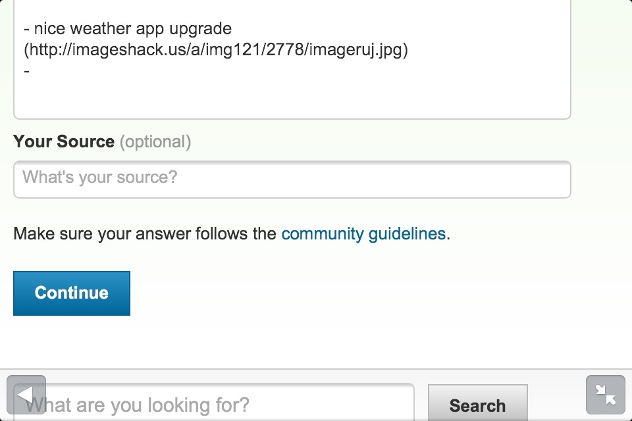This screenshot has height=421, width=632.
Task: Click the exit fullscreen arrows icon
Action: tap(606, 395)
